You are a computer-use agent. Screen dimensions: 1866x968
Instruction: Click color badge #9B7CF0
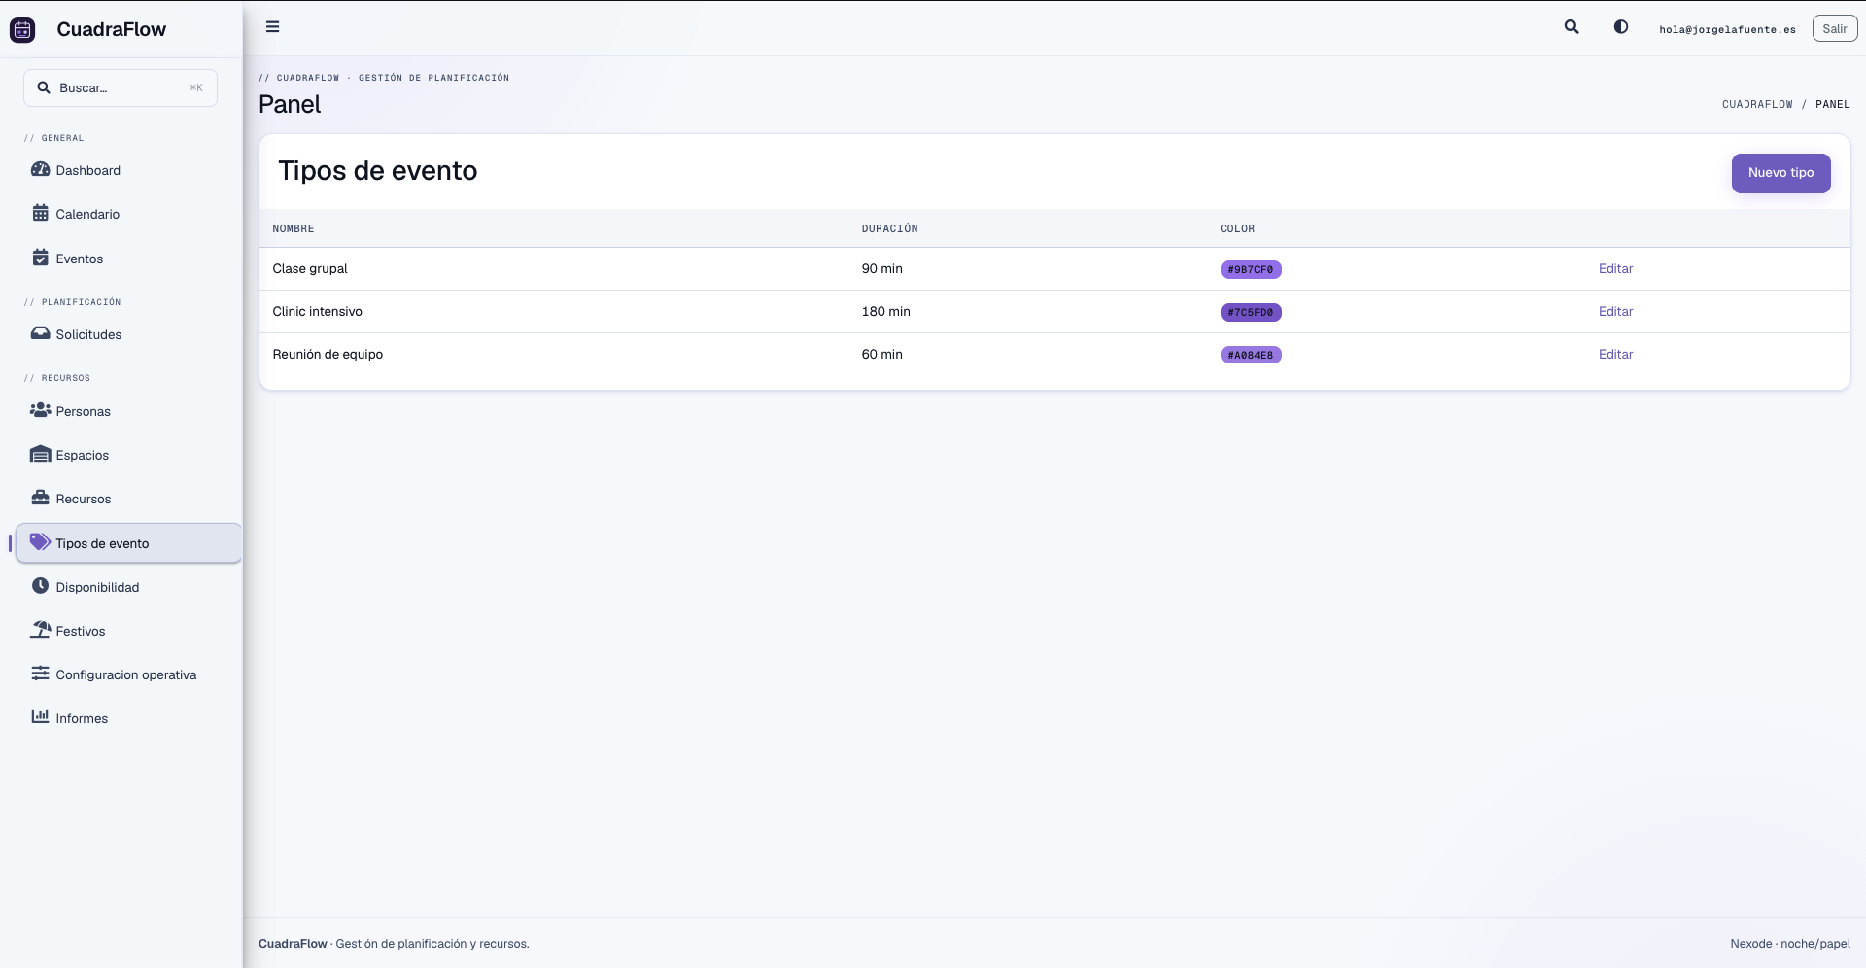[x=1251, y=270]
